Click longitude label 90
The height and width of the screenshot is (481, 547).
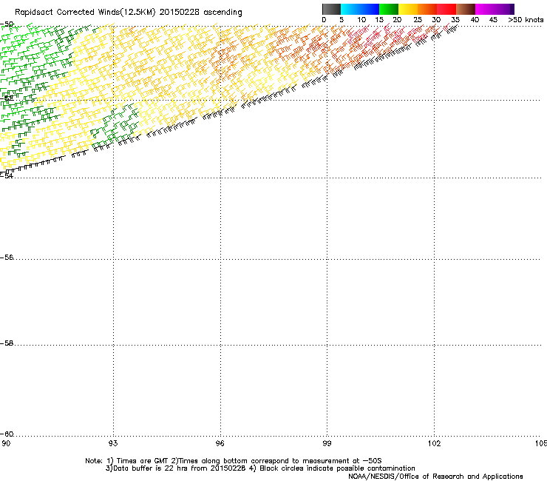[x=6, y=443]
